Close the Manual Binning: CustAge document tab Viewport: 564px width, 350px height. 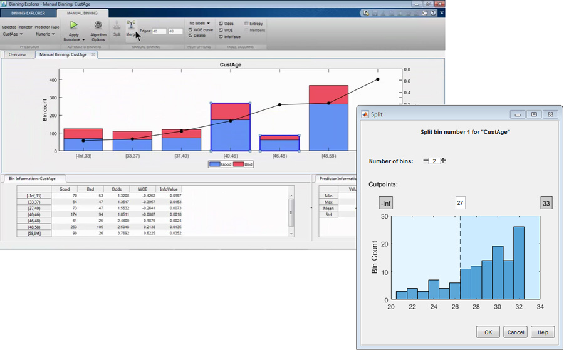[94, 55]
